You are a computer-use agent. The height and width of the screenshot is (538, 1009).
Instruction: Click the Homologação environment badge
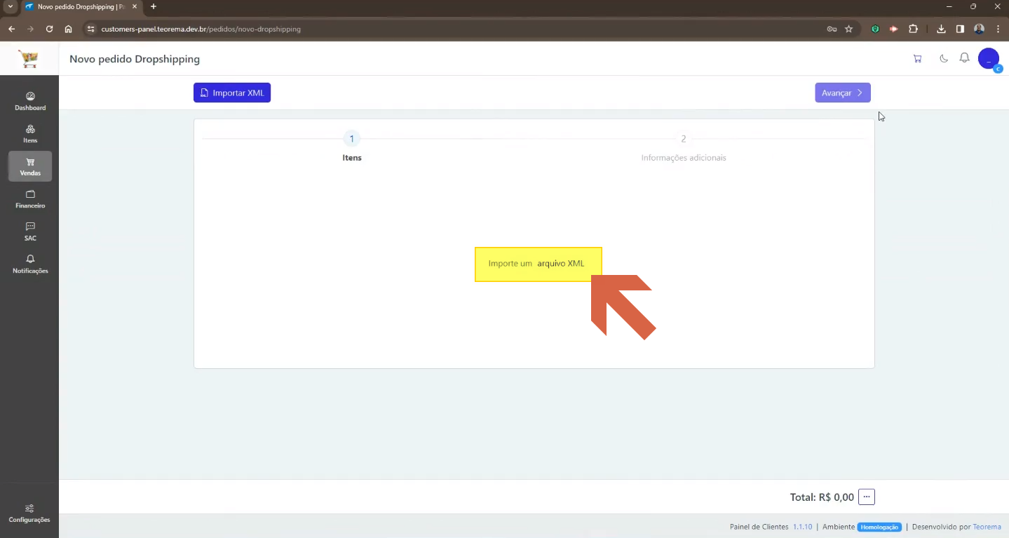(879, 527)
